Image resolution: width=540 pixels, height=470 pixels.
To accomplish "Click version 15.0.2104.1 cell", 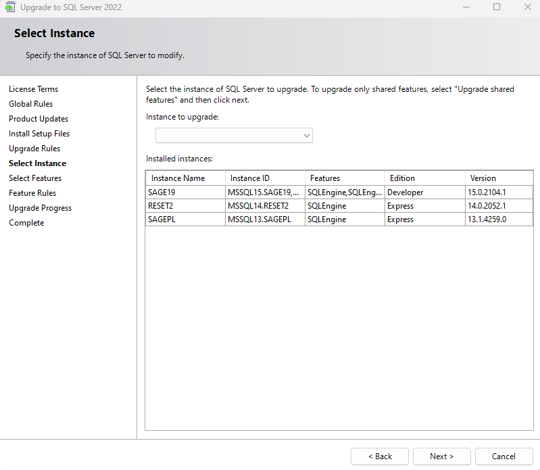I will (x=499, y=192).
